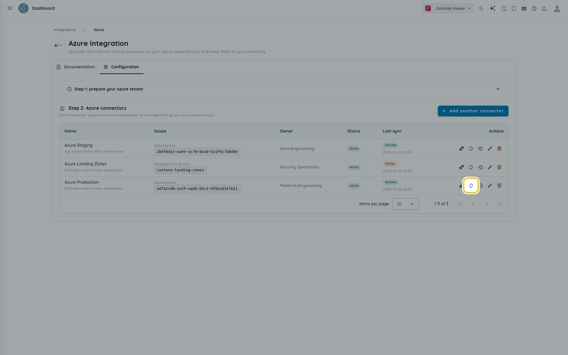Viewport: 568px width, 355px height.
Task: Click the Last sync column header
Action: (x=392, y=131)
